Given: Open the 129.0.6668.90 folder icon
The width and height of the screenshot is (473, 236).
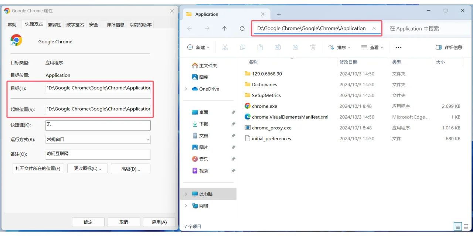Looking at the screenshot, I should [248, 74].
